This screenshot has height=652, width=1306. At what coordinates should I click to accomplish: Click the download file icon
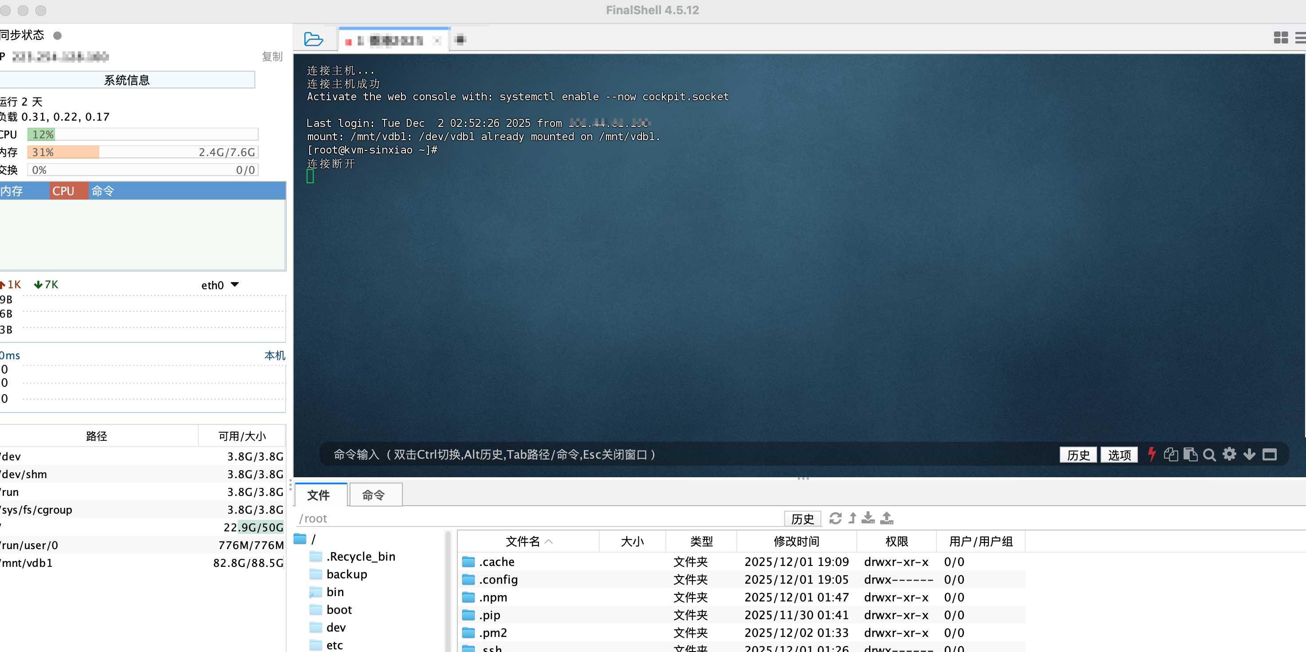click(868, 518)
